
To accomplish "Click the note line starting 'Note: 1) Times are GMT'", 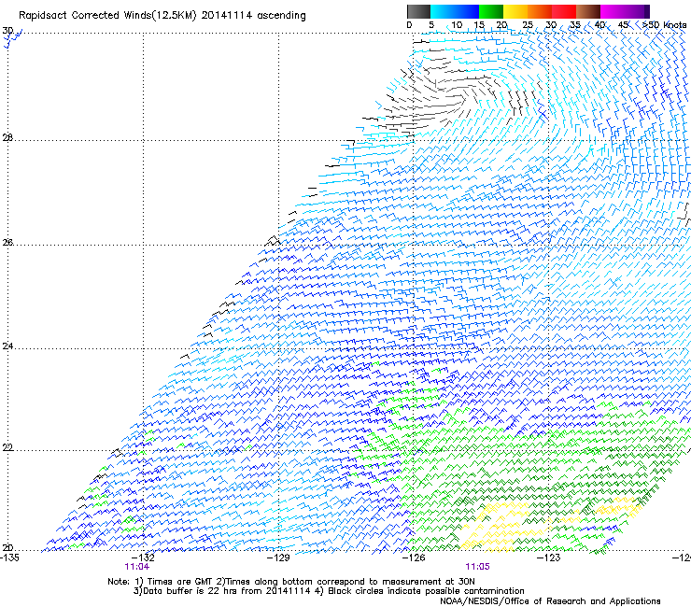I will pyautogui.click(x=290, y=582).
